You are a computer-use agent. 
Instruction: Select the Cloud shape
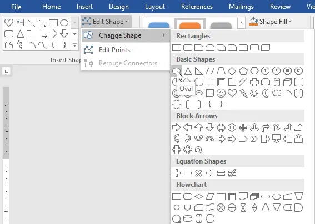(277, 93)
